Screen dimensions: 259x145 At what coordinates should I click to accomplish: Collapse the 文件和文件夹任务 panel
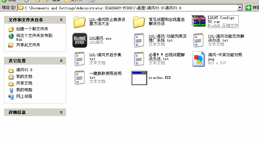coord(61,20)
